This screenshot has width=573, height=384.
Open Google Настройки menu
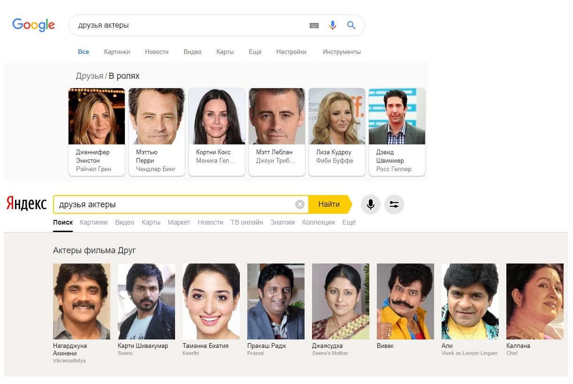coord(291,52)
